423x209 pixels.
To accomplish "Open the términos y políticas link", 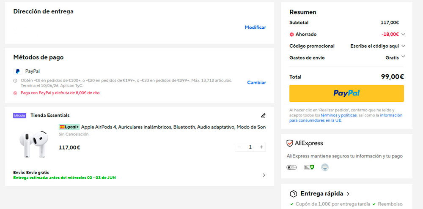I will [x=339, y=115].
